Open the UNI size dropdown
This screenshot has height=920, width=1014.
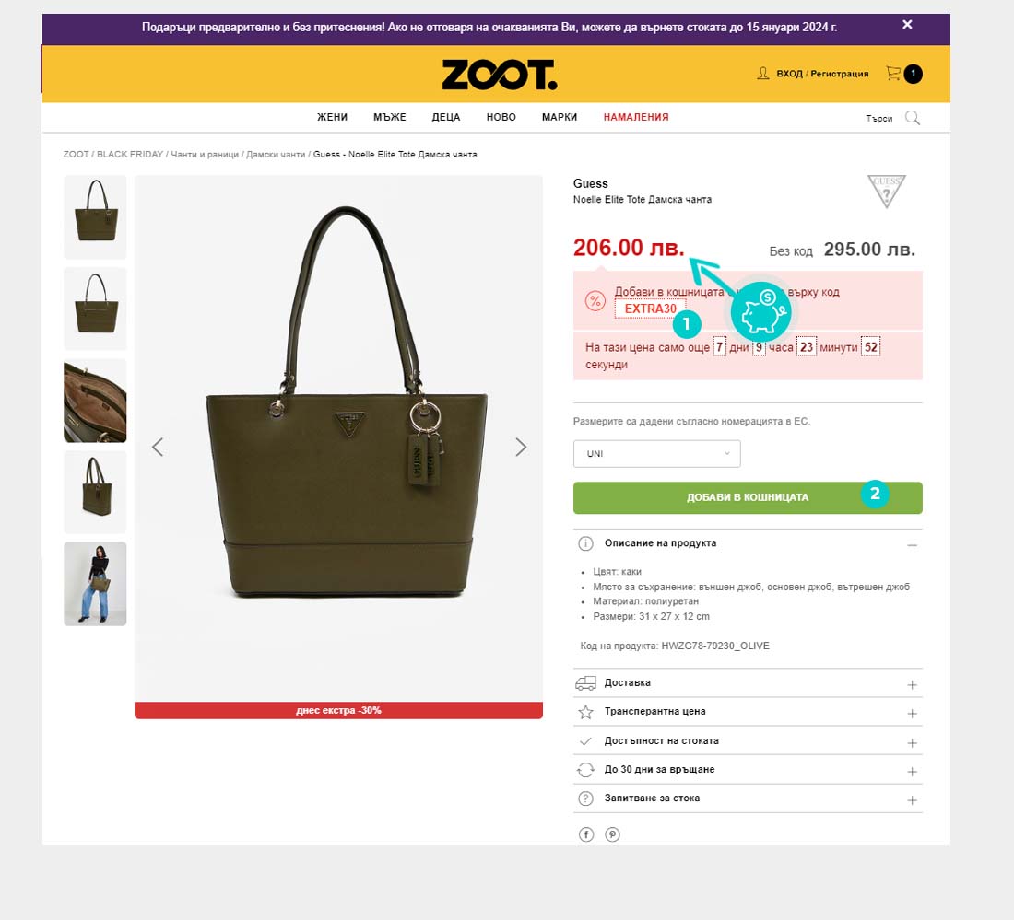[x=656, y=453]
